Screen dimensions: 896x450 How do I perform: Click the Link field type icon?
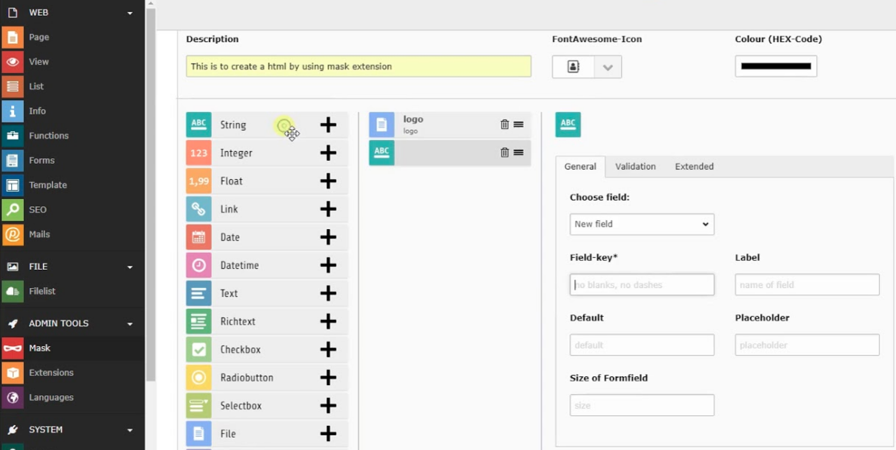[x=199, y=209]
